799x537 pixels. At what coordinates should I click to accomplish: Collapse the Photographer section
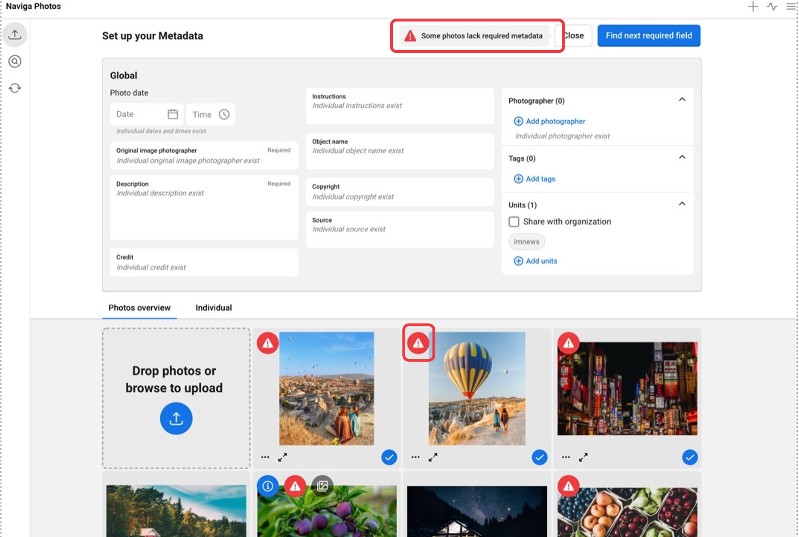(x=682, y=100)
